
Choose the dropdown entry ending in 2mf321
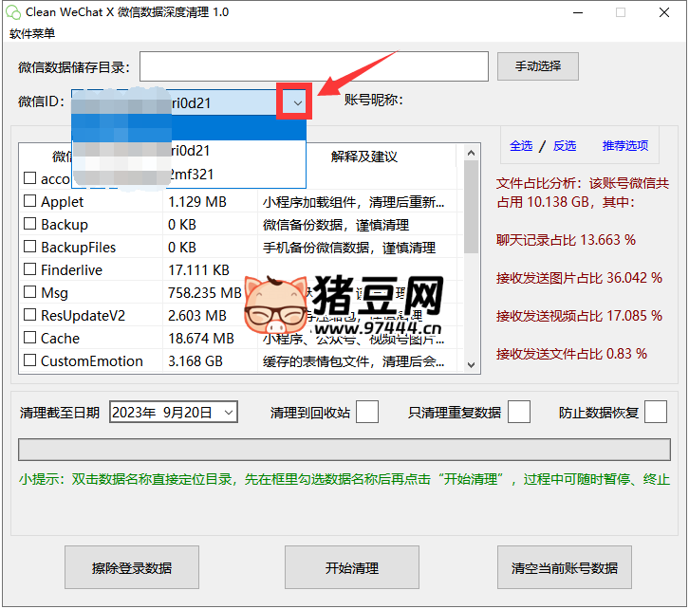coord(189,175)
